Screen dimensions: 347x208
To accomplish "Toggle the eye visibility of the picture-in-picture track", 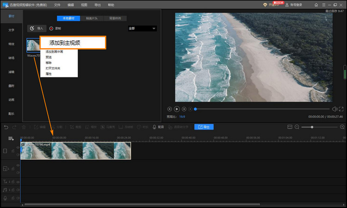I will (18, 165).
